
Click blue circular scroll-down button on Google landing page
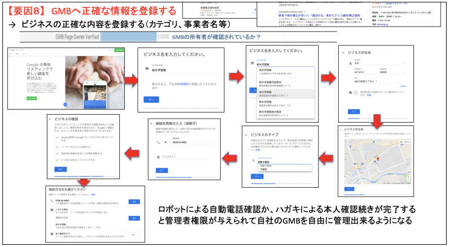click(65, 105)
